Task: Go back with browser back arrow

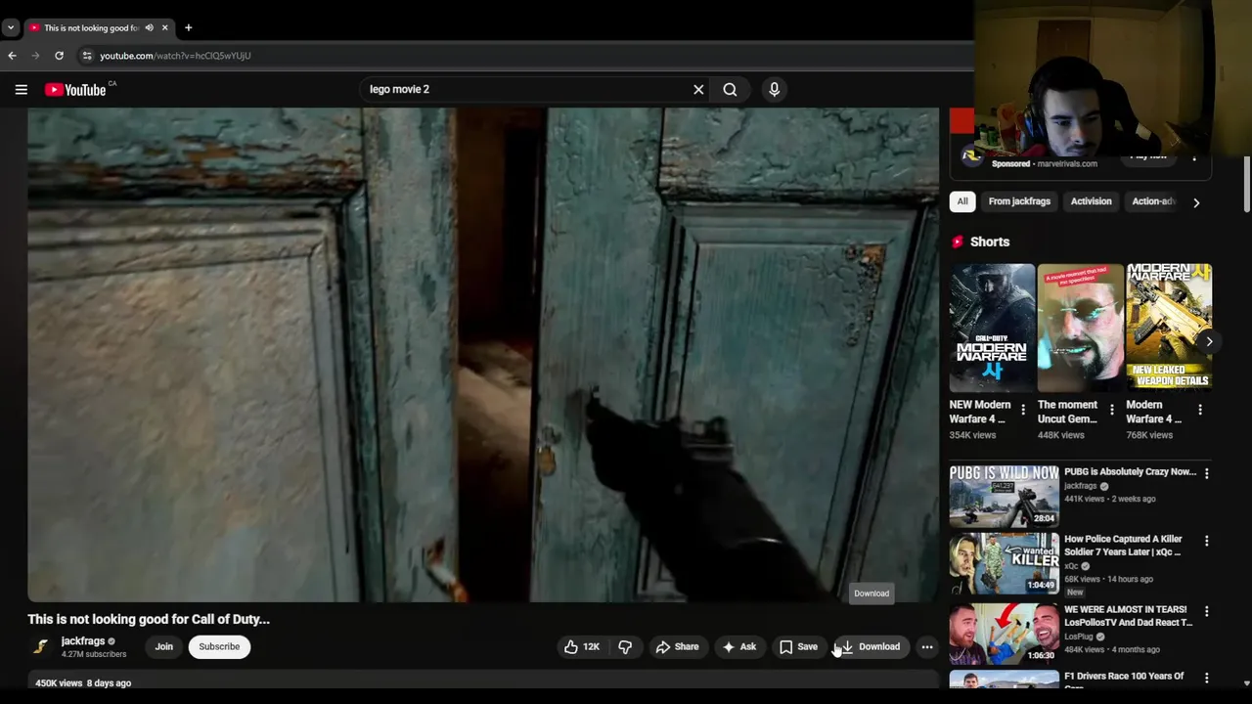Action: click(x=12, y=56)
